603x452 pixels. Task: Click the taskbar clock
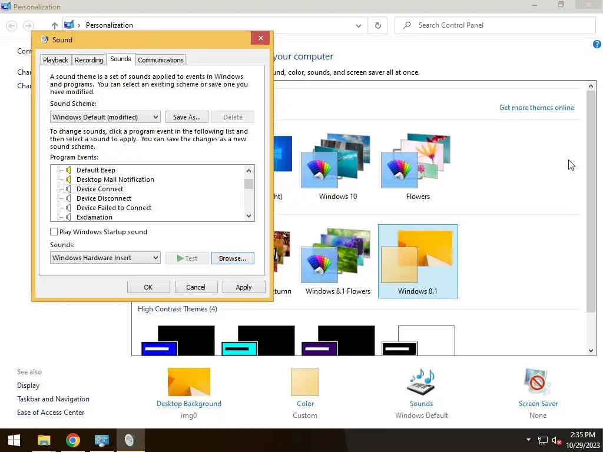[x=582, y=440]
